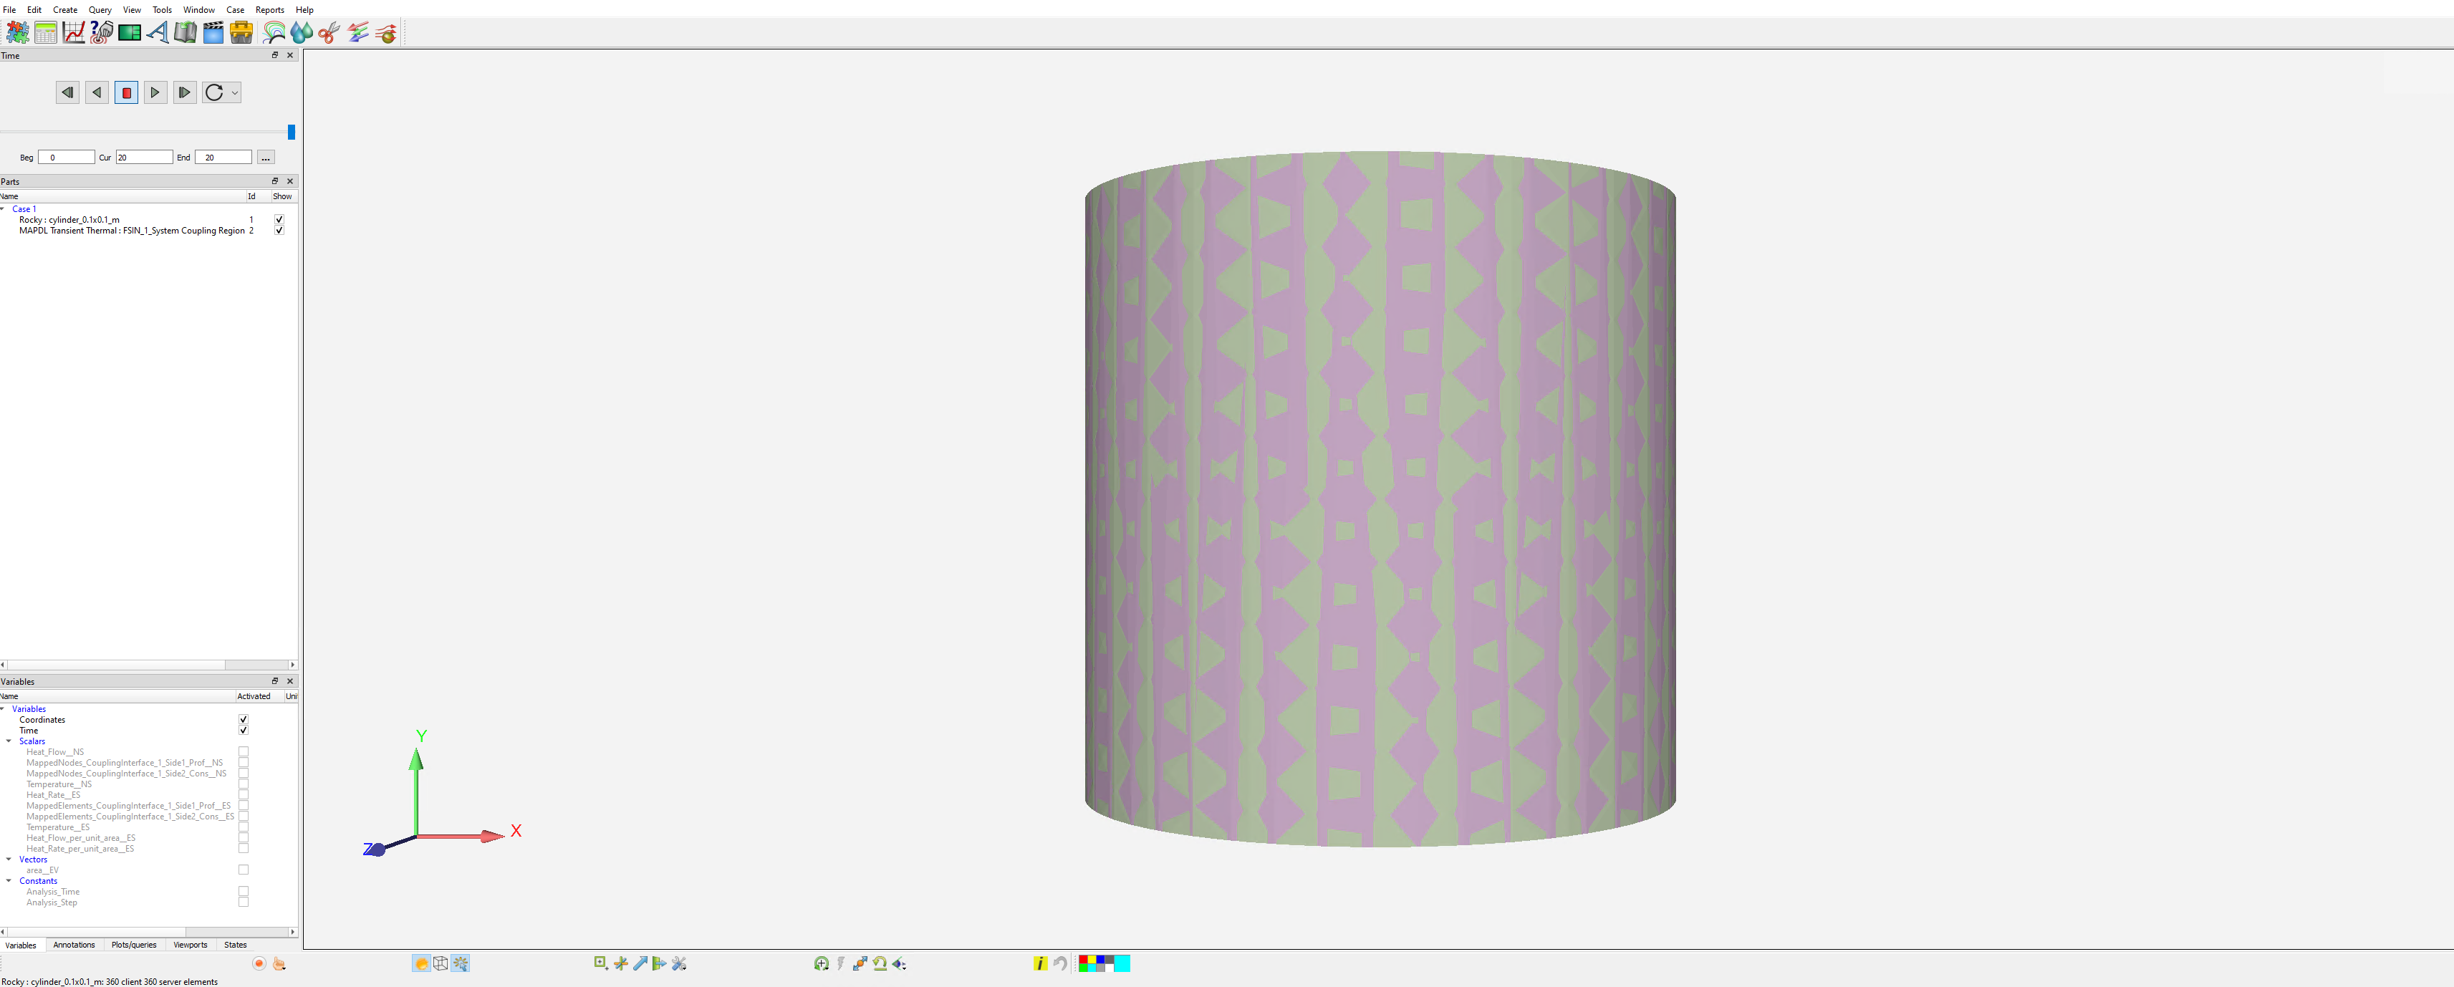
Task: Click the blue line tool arrow icon
Action: point(640,963)
